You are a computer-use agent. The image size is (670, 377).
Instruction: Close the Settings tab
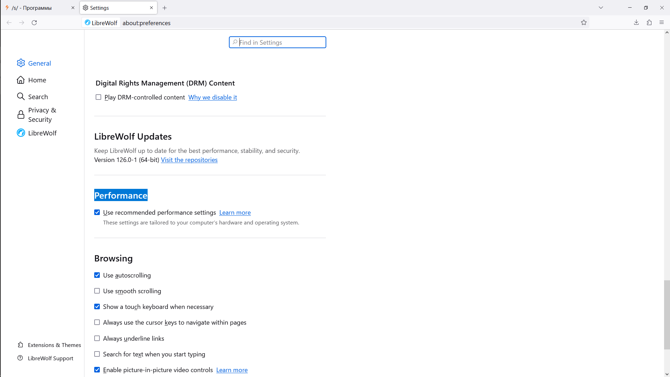151,8
